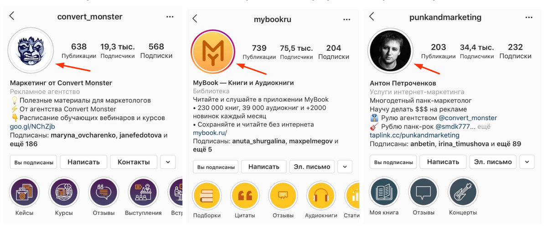Open the Цитаты highlight on mybookru
The height and width of the screenshot is (229, 547).
(245, 195)
